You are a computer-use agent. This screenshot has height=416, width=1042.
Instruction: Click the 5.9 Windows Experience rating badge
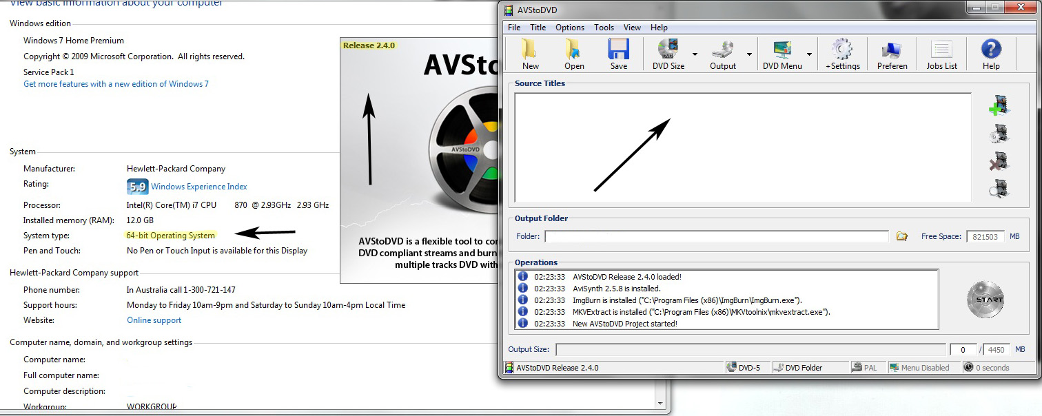point(138,187)
